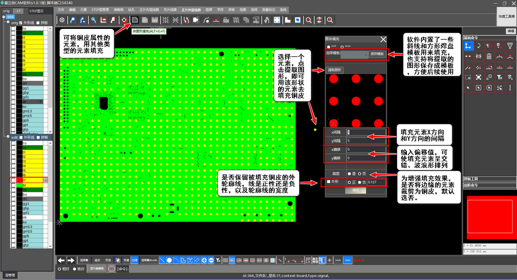The image size is (517, 280).
Task: Select the 正 positive polarity radio button
Action: click(x=349, y=182)
